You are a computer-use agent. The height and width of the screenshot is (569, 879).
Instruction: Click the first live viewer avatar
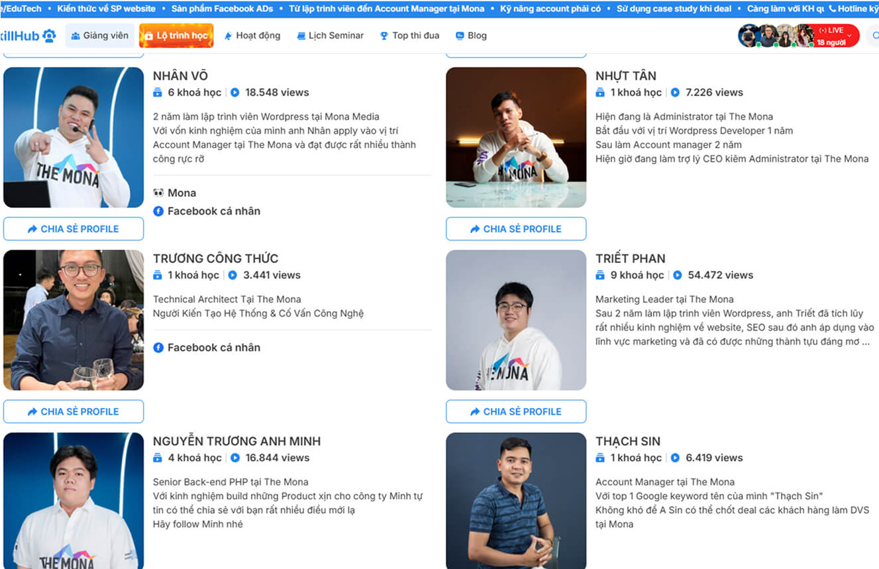[749, 36]
